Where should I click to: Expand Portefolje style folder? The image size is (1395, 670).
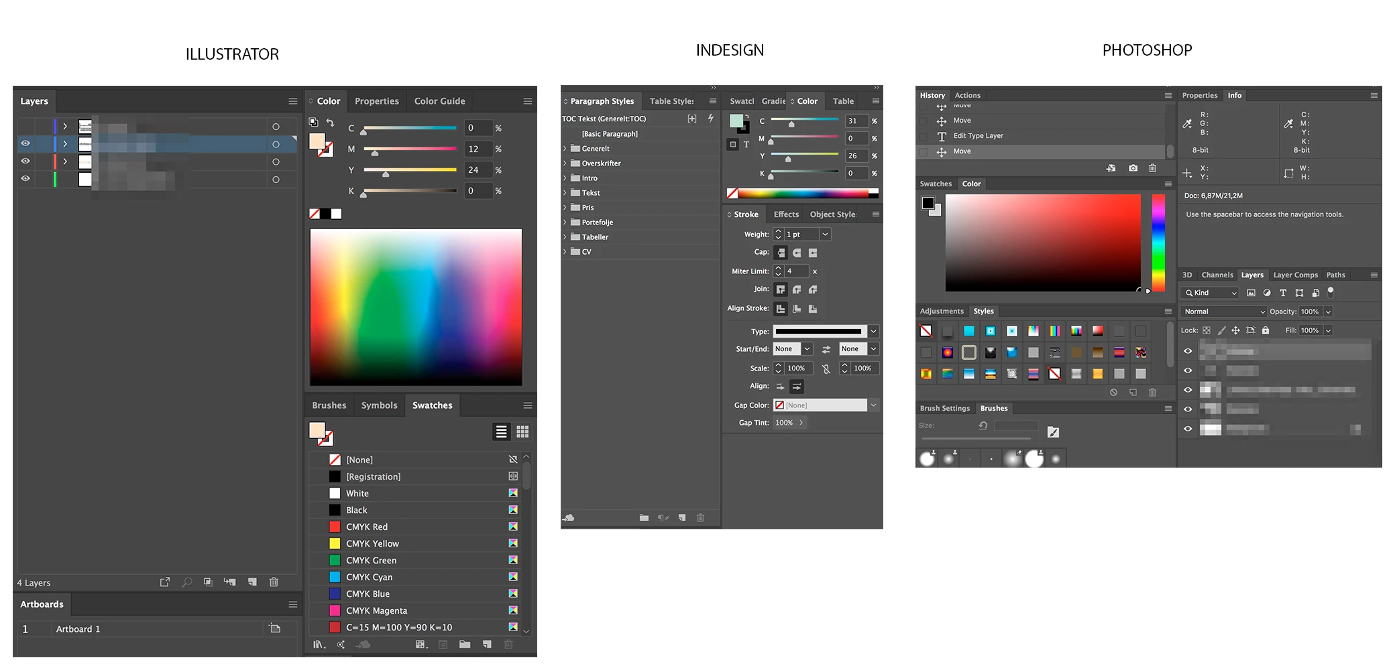pos(565,222)
